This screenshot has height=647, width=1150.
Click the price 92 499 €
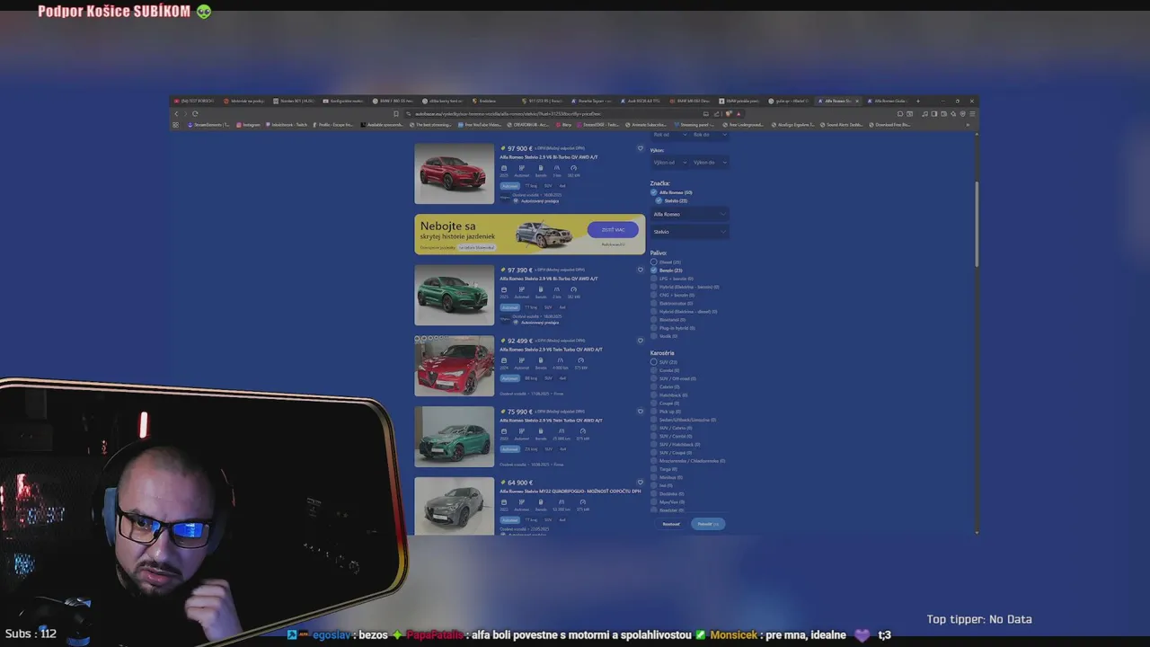(x=520, y=341)
